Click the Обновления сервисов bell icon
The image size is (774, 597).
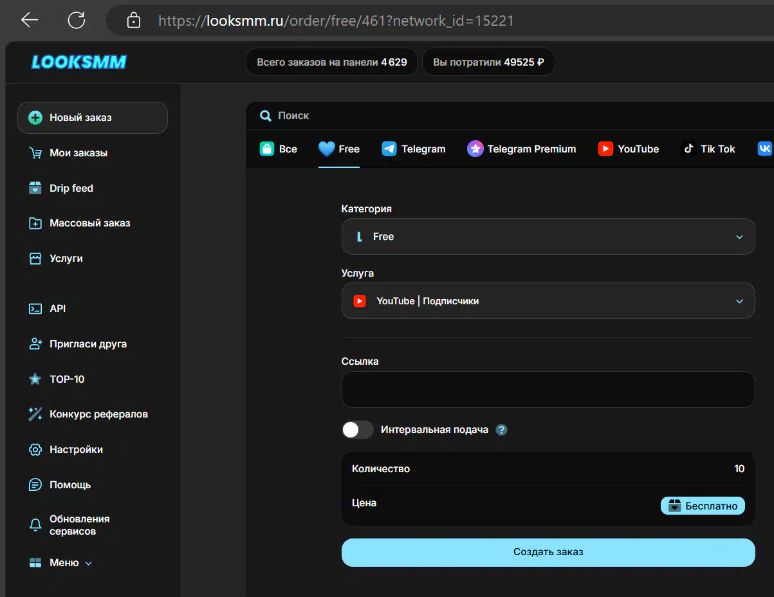(36, 525)
